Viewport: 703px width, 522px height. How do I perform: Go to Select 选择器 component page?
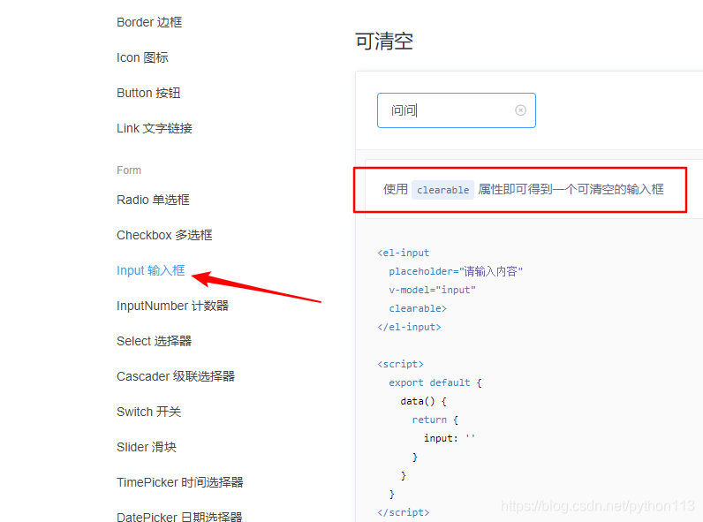154,341
